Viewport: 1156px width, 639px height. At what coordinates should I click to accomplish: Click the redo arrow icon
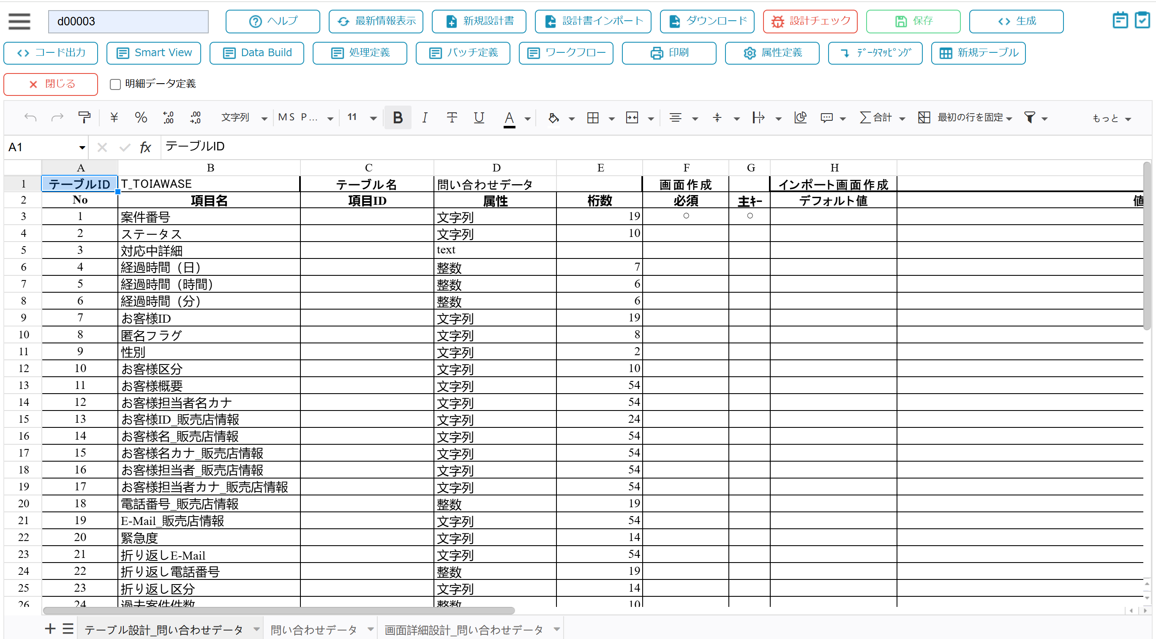click(57, 117)
